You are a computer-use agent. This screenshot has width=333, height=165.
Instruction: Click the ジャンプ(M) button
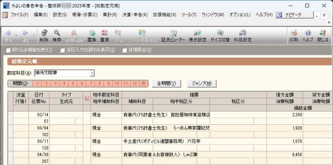pos(202,83)
